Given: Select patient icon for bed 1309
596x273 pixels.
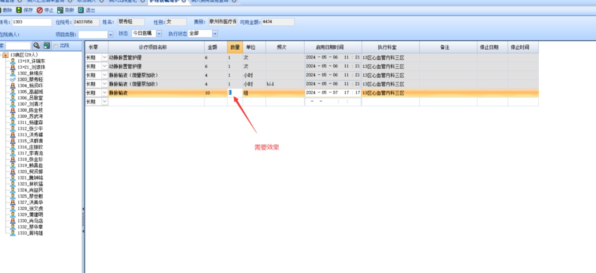Looking at the screenshot, I should coord(13,116).
